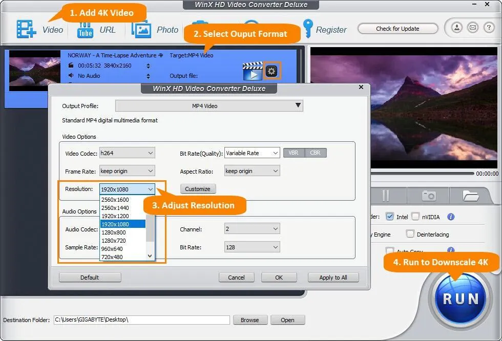Open the YouTube URL downloader
This screenshot has width=502, height=341.
[86, 30]
